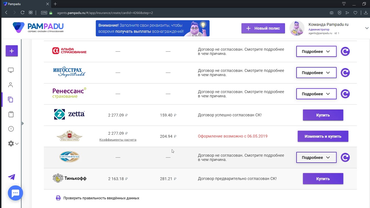Open Коэффициенты расчета link

[x=118, y=140]
